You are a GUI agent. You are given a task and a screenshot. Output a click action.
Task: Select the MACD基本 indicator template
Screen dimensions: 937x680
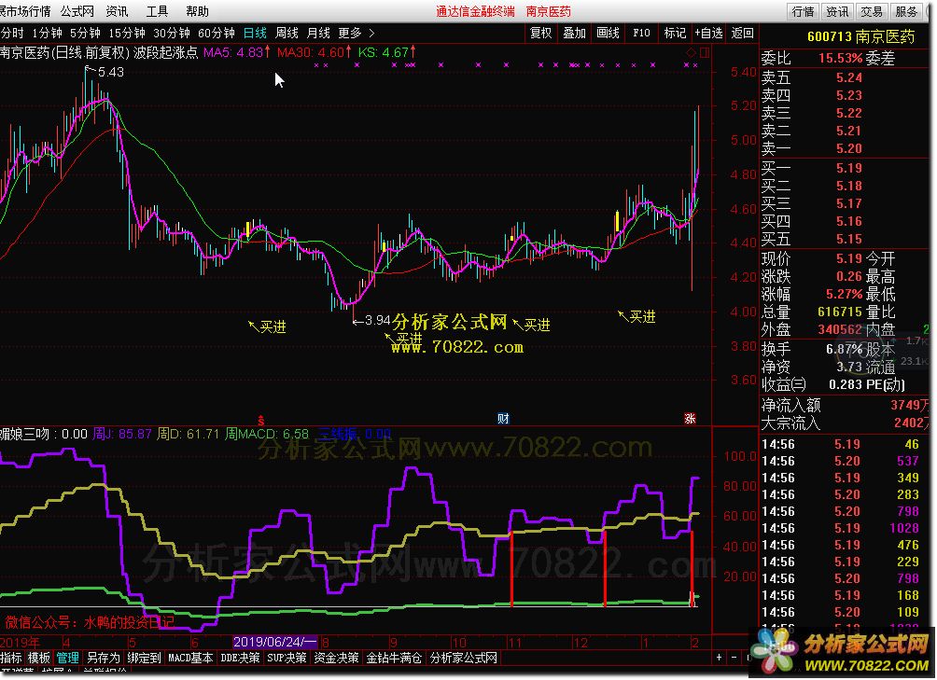[x=190, y=658]
